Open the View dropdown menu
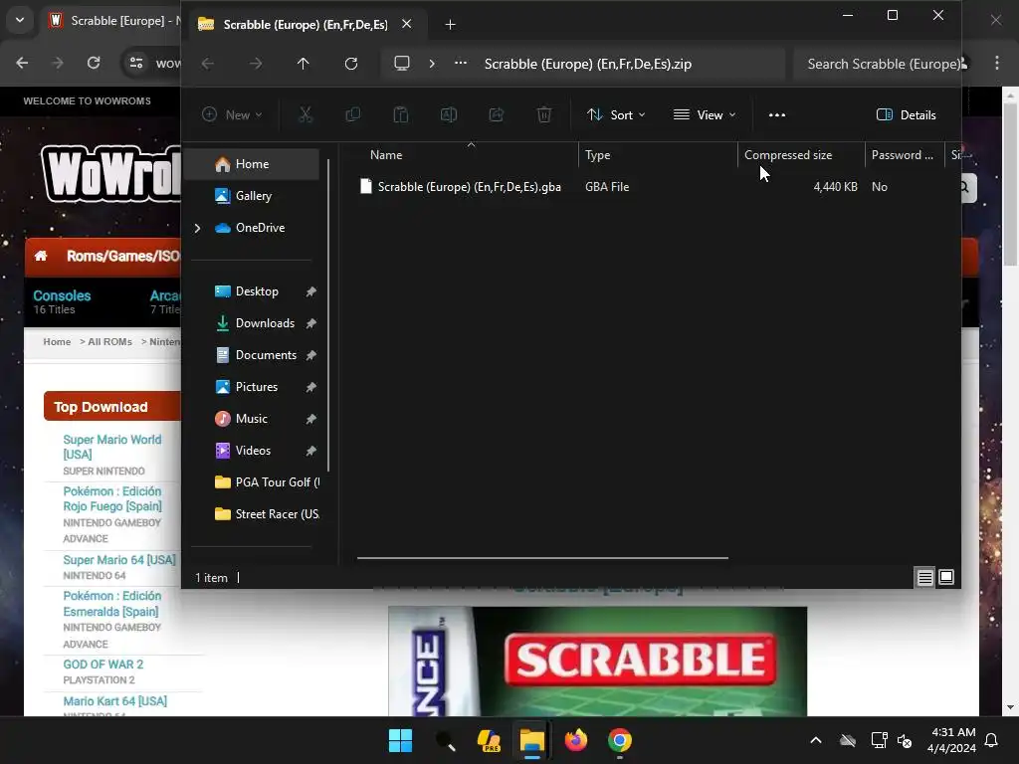Screen dimensions: 1019x764 705,115
